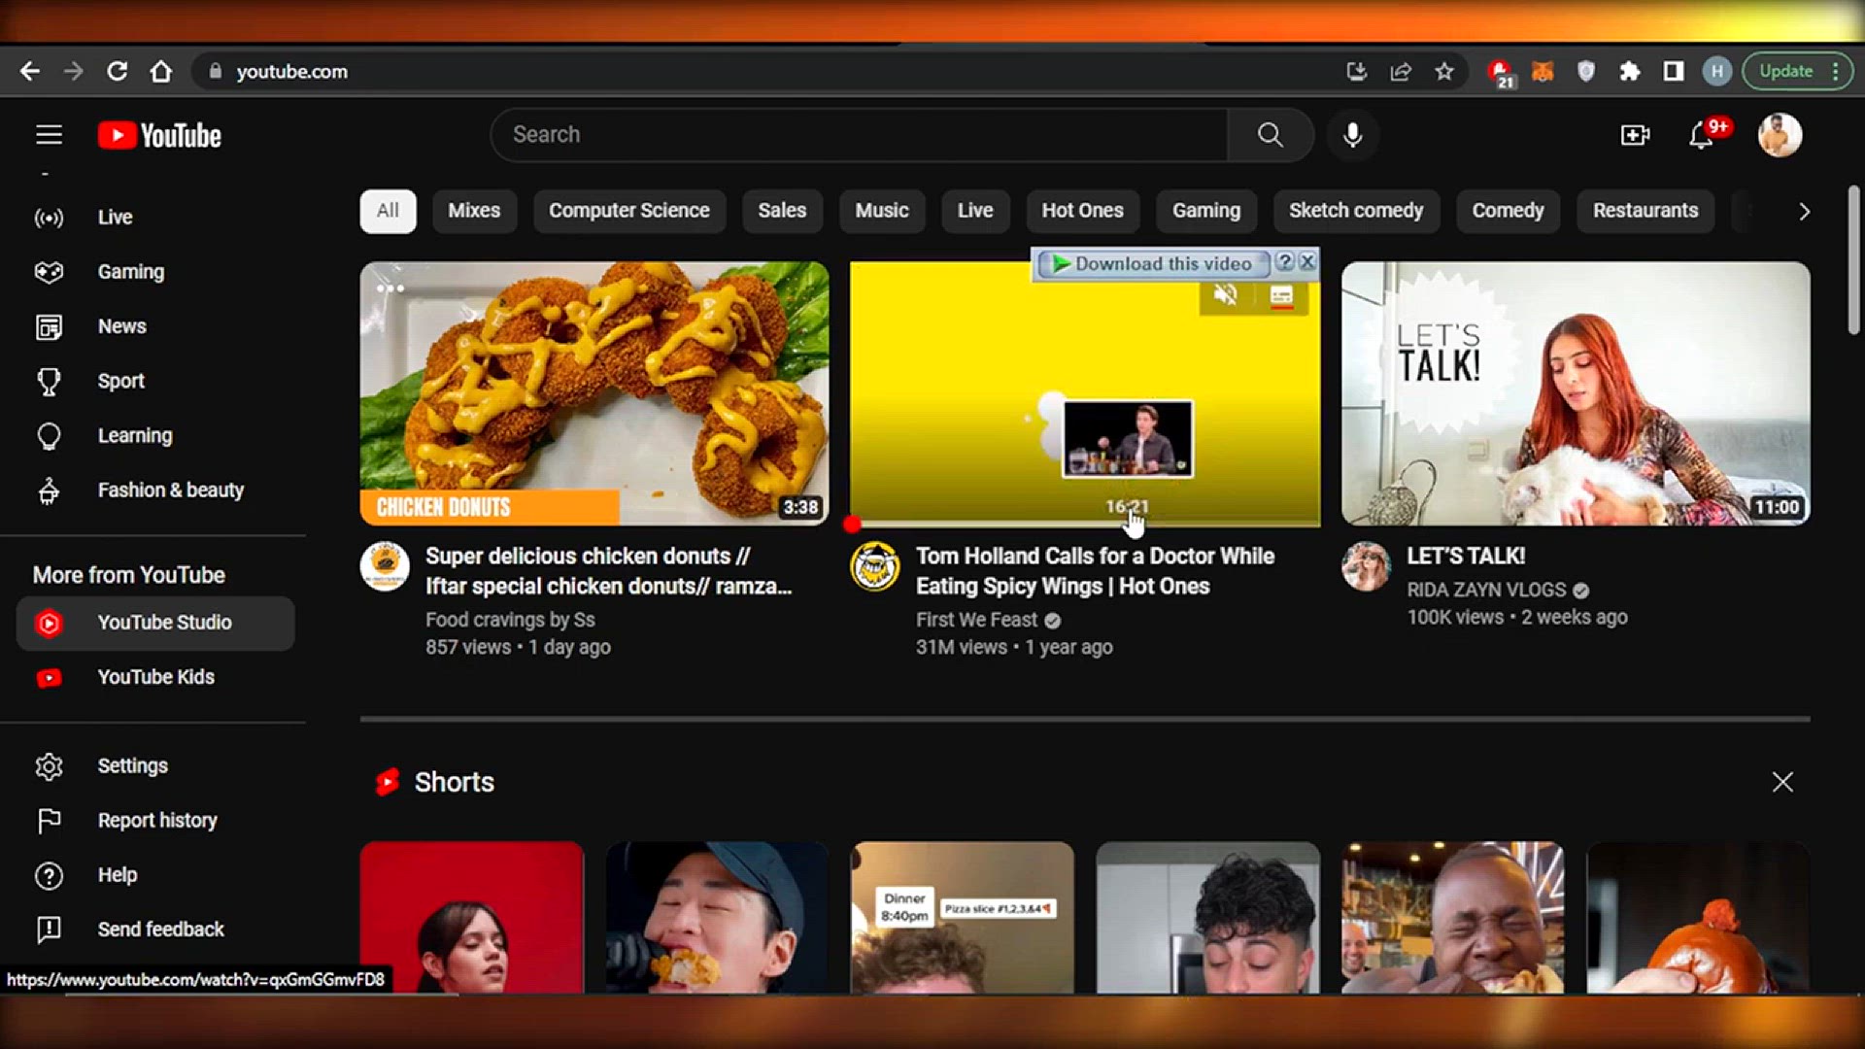Open the RIDA ZAYN VLOGS channel avatar
Viewport: 1865px width, 1049px height.
click(x=1366, y=566)
